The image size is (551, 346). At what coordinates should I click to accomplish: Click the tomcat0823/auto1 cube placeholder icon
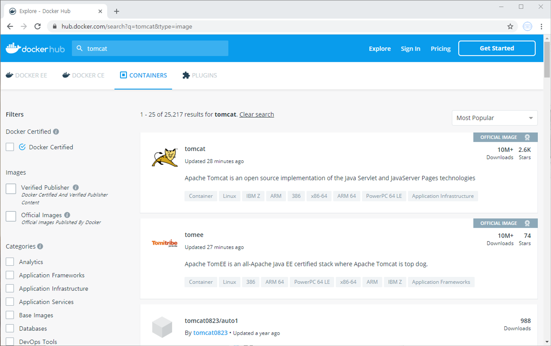pos(162,327)
